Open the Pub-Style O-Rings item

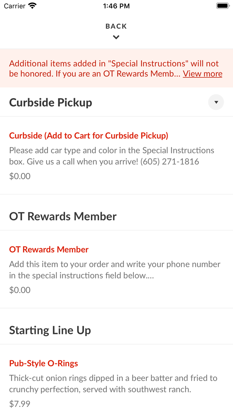(x=44, y=363)
